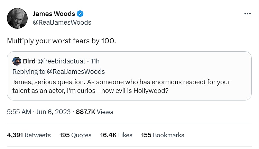This screenshot has width=259, height=149.
Task: Open Bird's name in the quoted tweet
Action: coord(29,61)
